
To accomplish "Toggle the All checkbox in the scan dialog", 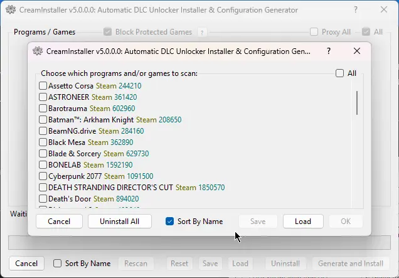I will tap(339, 73).
